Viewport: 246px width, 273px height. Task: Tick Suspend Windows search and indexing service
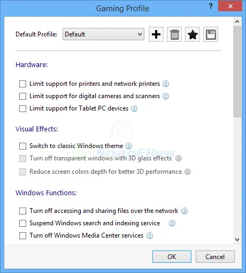pos(22,223)
